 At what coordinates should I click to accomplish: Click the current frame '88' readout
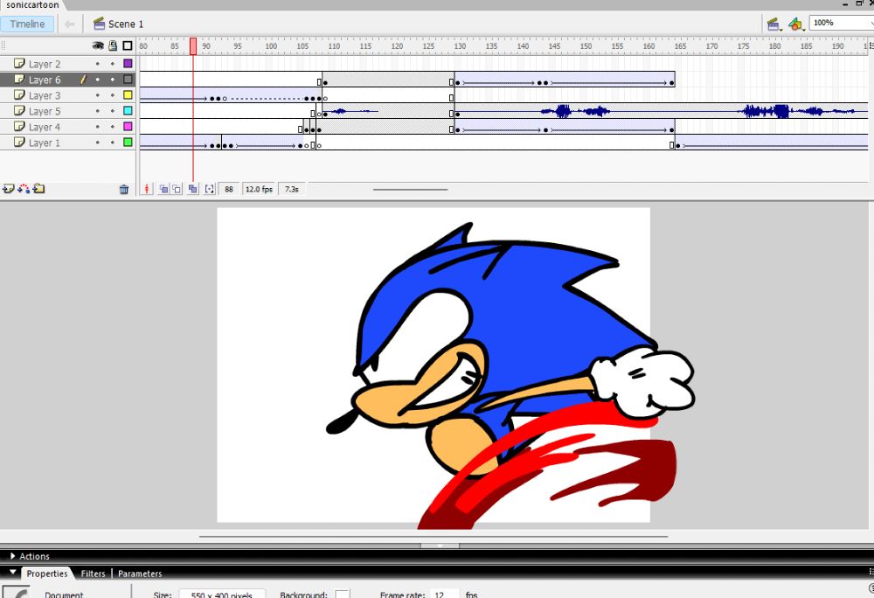point(229,190)
